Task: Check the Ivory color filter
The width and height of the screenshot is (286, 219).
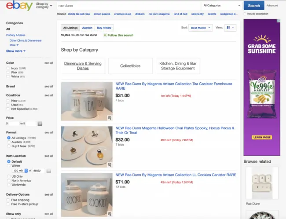Action: pyautogui.click(x=8, y=68)
